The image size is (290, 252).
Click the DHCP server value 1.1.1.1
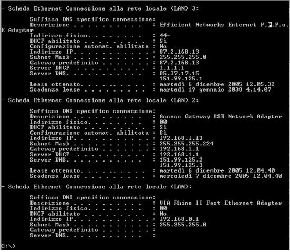[x=172, y=68]
